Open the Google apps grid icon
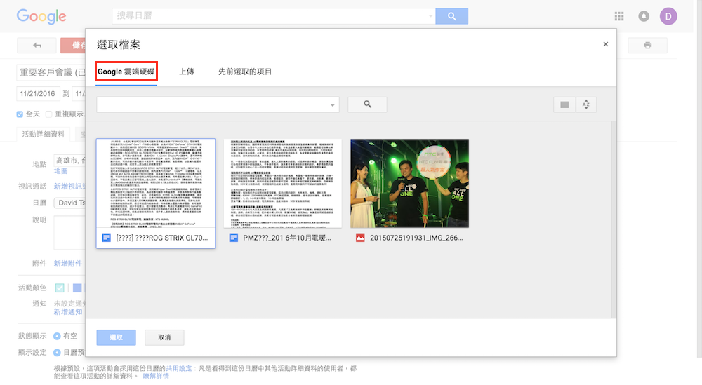This screenshot has width=702, height=385. tap(619, 17)
